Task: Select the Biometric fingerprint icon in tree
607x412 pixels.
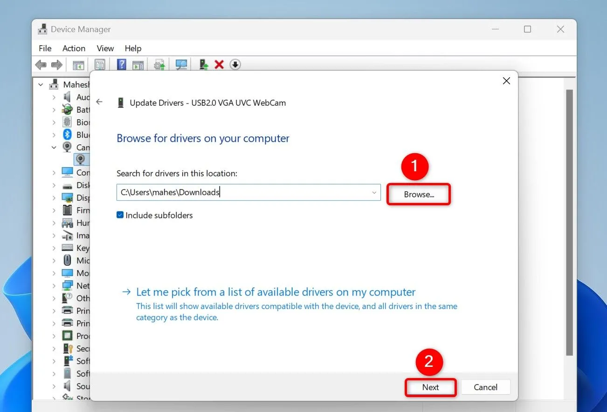Action: pos(68,122)
